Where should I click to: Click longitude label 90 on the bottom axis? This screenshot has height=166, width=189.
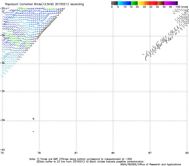point(187,153)
